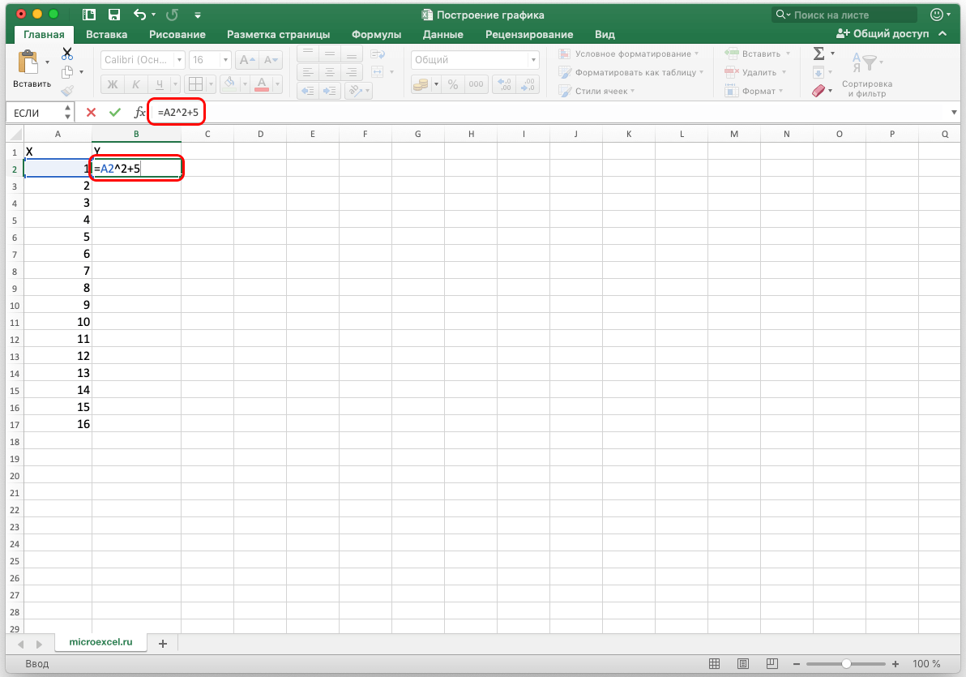Open the ЕСЛИ name box stepper

click(x=68, y=112)
